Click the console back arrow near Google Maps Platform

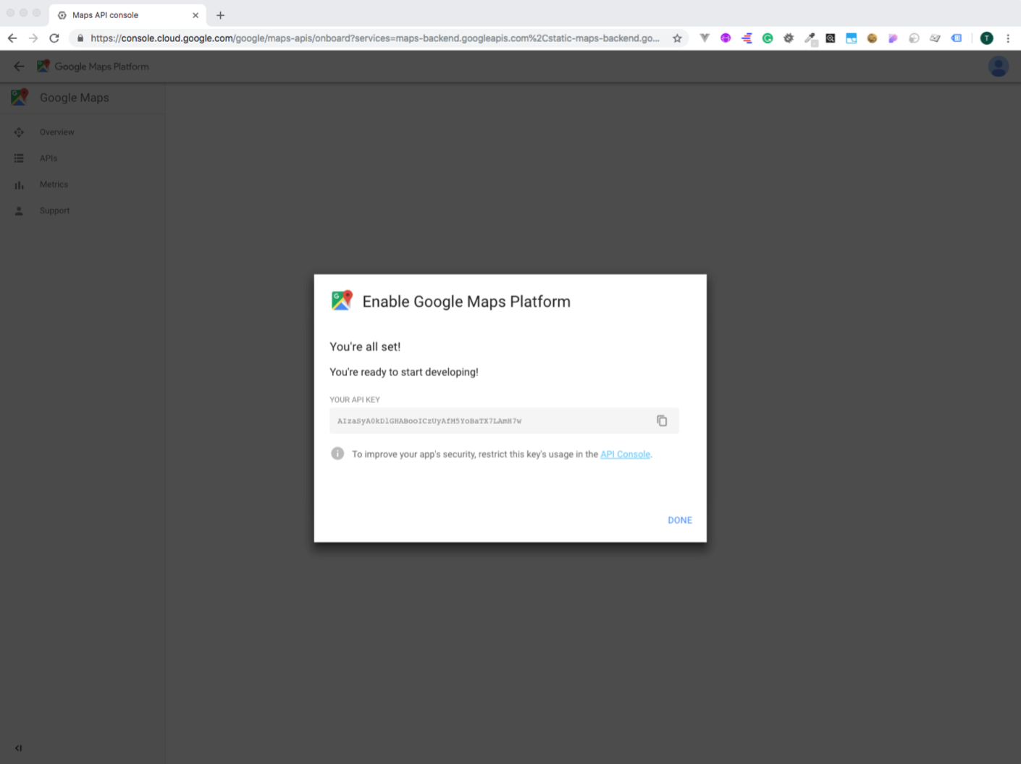click(19, 67)
